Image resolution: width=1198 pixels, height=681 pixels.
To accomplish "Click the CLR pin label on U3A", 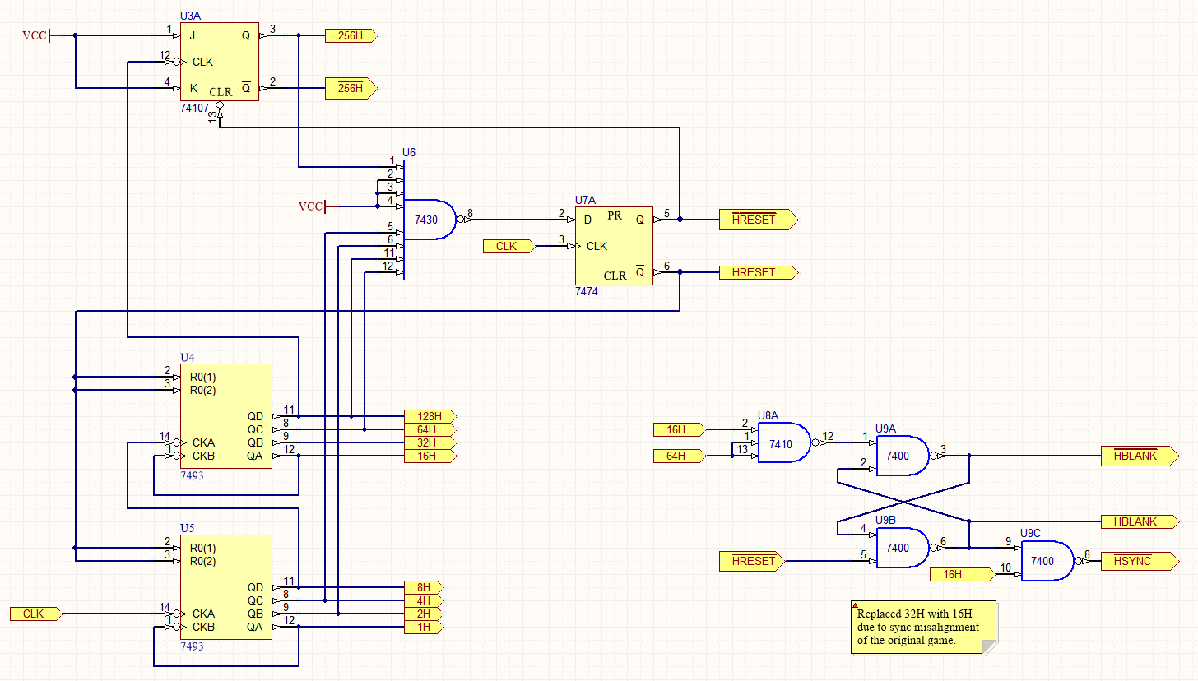I will pyautogui.click(x=221, y=92).
